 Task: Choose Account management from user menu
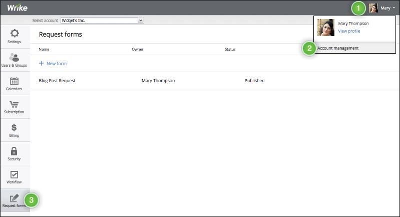pos(338,48)
